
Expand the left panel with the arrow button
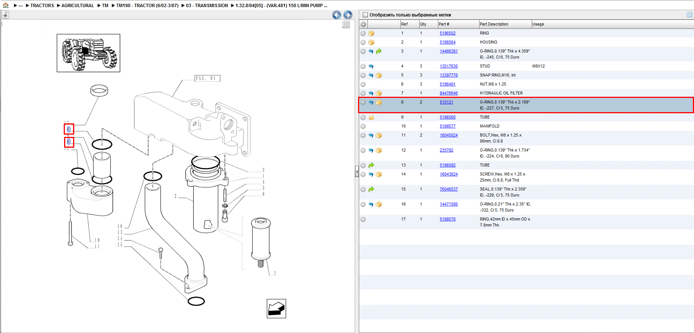5,15
